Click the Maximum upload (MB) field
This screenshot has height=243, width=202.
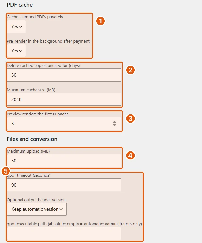tap(64, 161)
